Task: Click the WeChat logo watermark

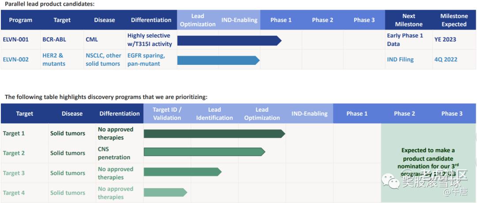Action: click(x=391, y=181)
